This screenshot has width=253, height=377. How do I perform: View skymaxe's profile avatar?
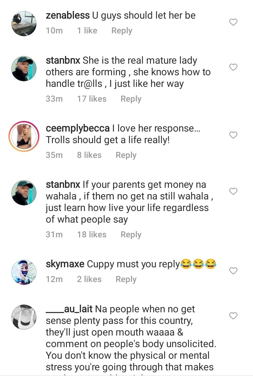coord(24,272)
